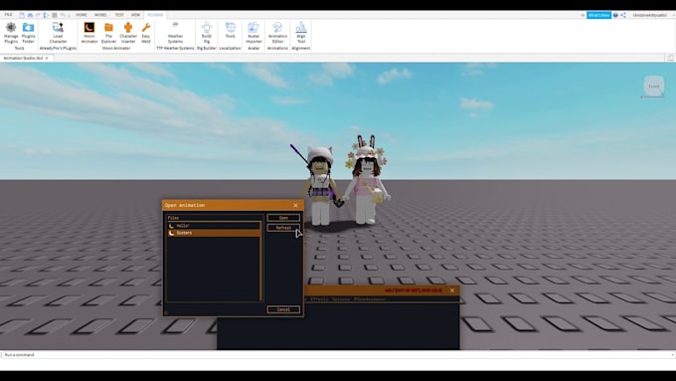676x381 pixels.
Task: Open Options menu in Moon Animator window
Action: 341,299
